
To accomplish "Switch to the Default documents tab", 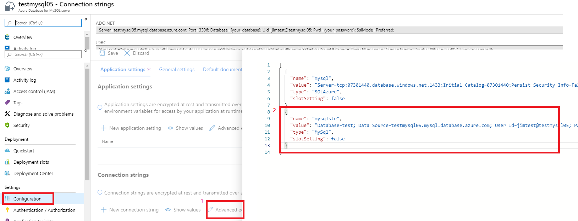I will (222, 69).
